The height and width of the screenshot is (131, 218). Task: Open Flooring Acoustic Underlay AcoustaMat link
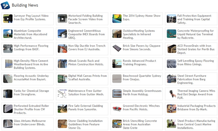tap(31, 78)
